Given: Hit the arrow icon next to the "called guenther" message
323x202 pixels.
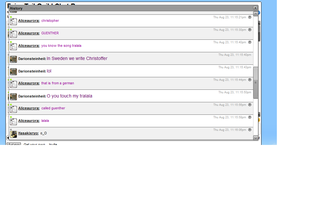Looking at the screenshot, I should 250,105.
